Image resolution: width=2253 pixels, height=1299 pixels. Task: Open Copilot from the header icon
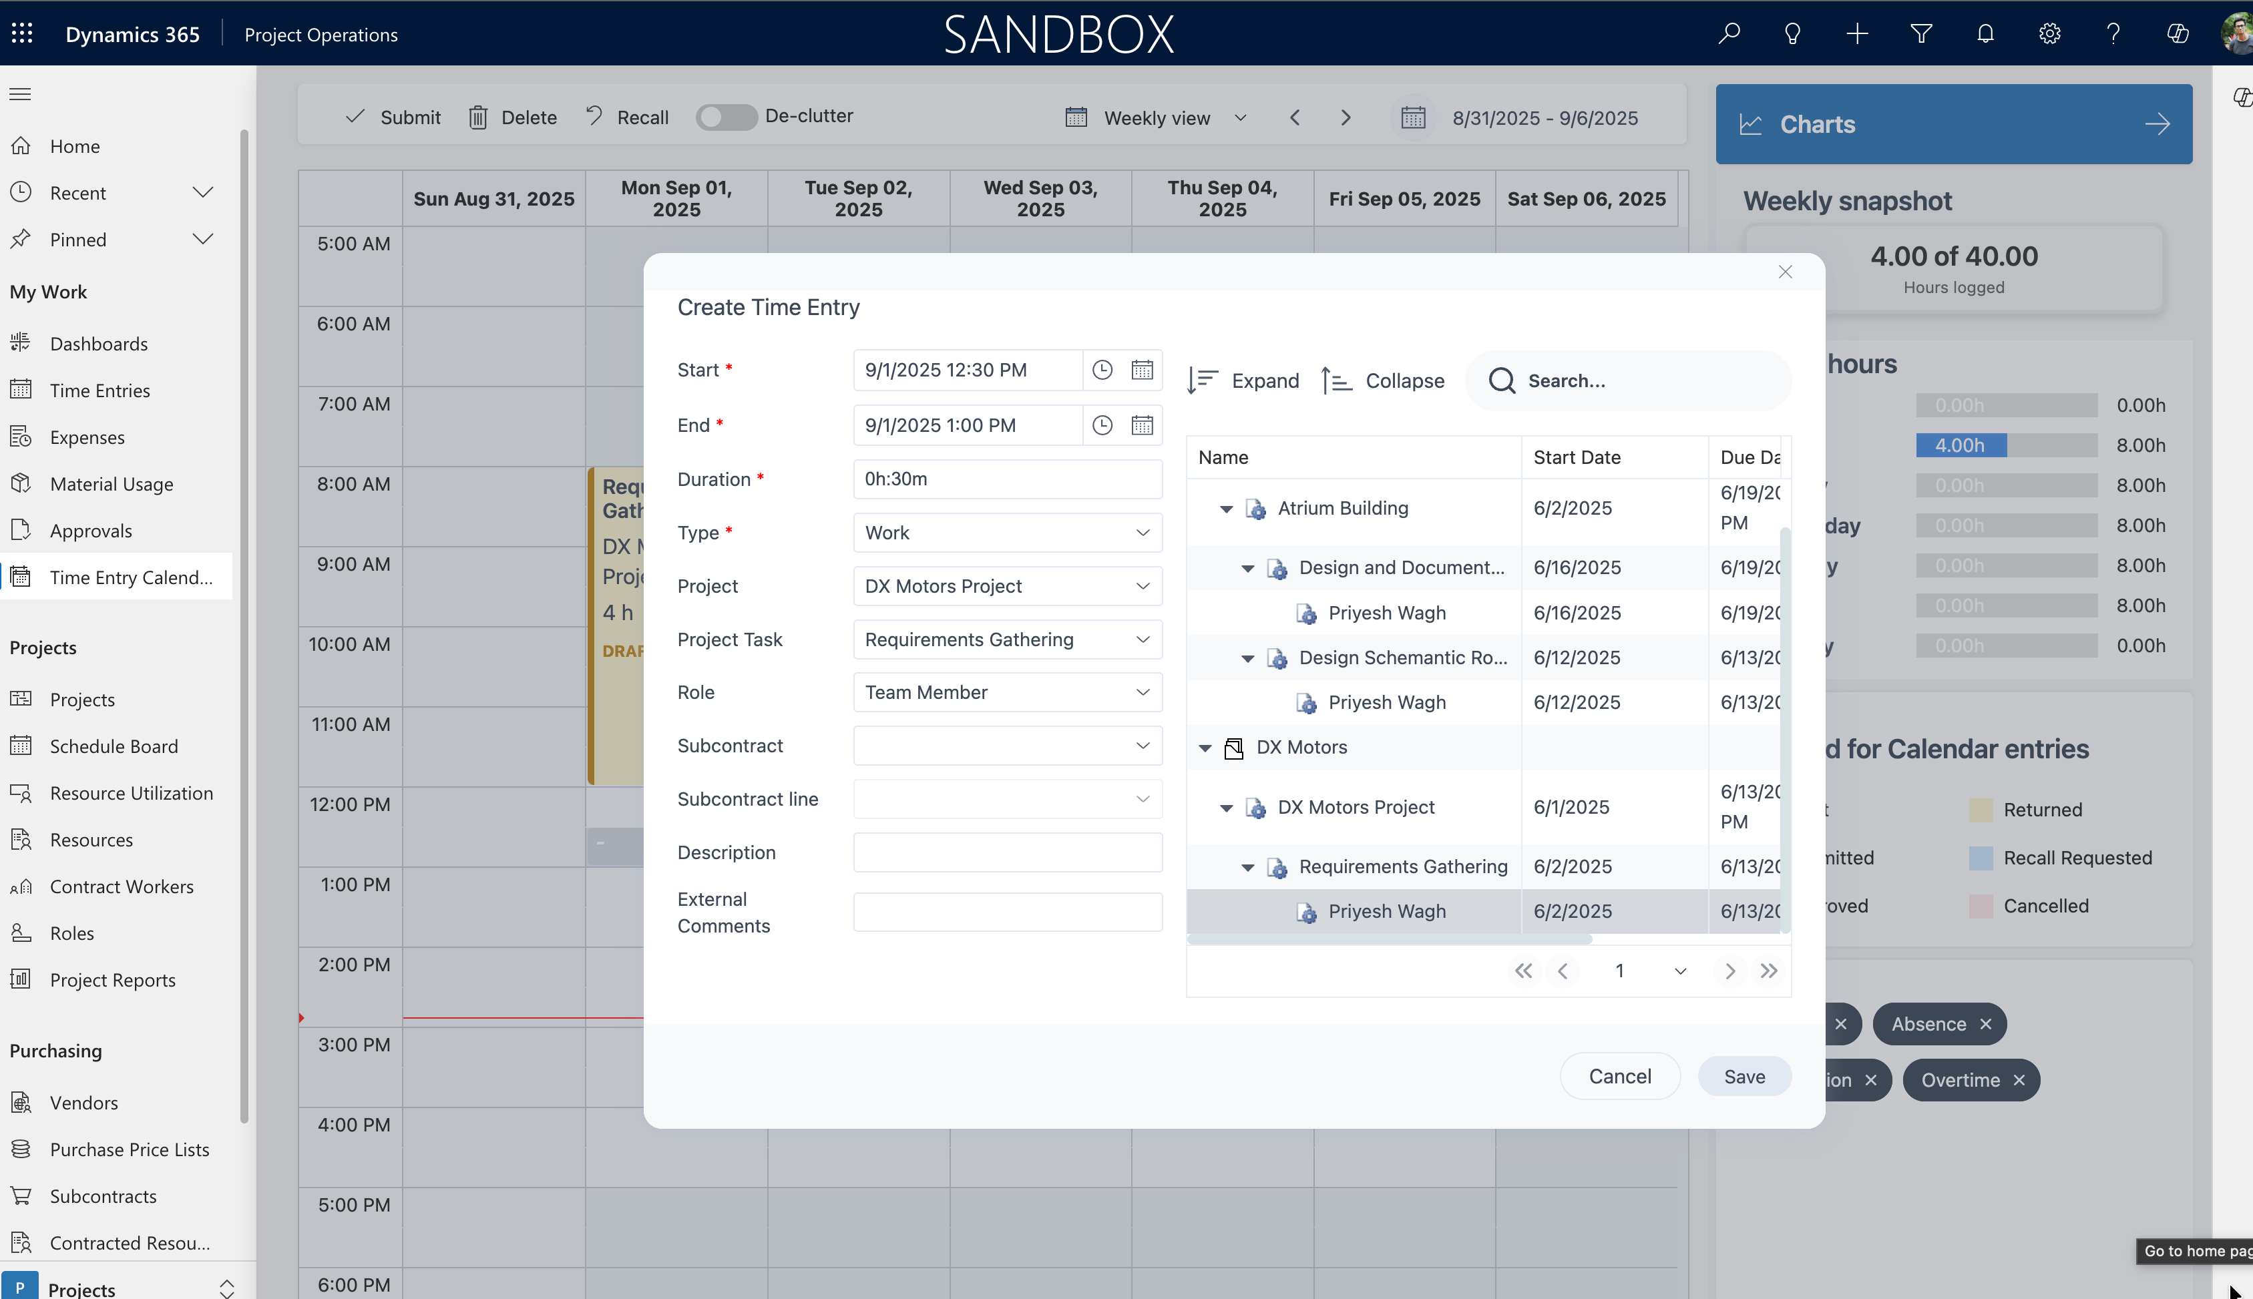[x=2176, y=33]
